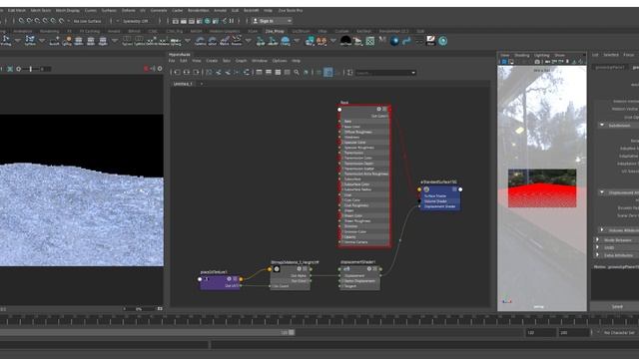Open the Sign In dropdown arrow

(290, 21)
